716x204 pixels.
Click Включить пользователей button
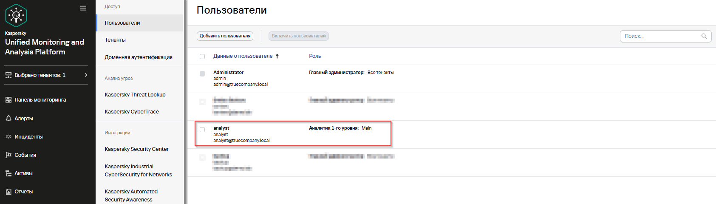point(299,36)
